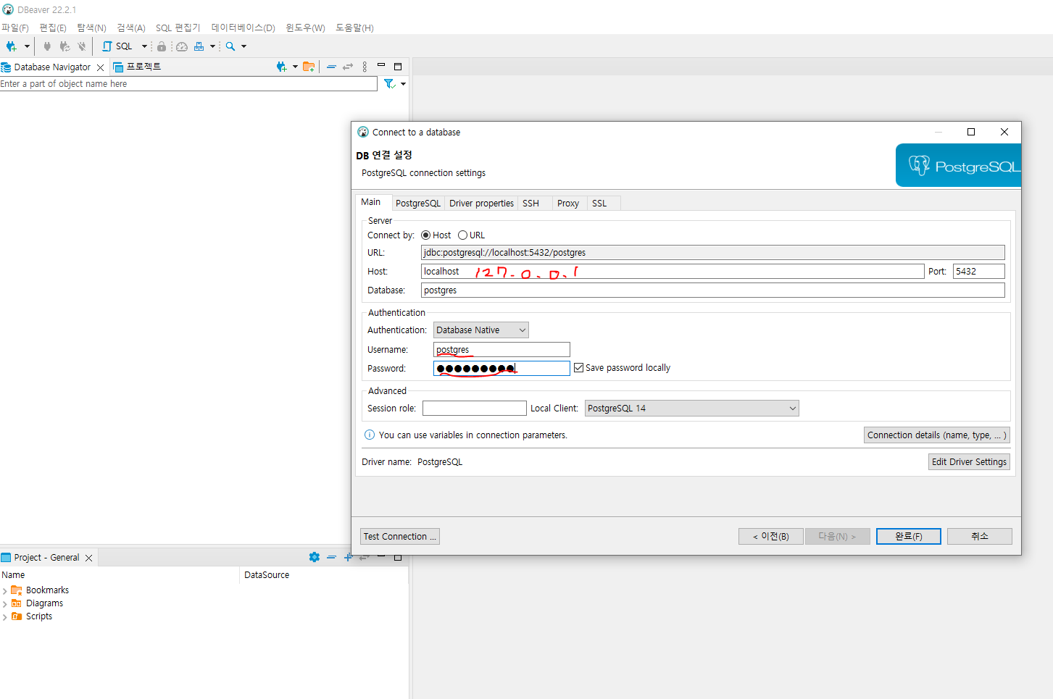Expand Diagrams tree node
Viewport: 1053px width, 699px height.
(x=4, y=604)
